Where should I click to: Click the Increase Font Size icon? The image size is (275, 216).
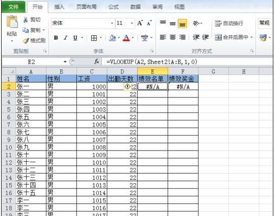coord(140,23)
